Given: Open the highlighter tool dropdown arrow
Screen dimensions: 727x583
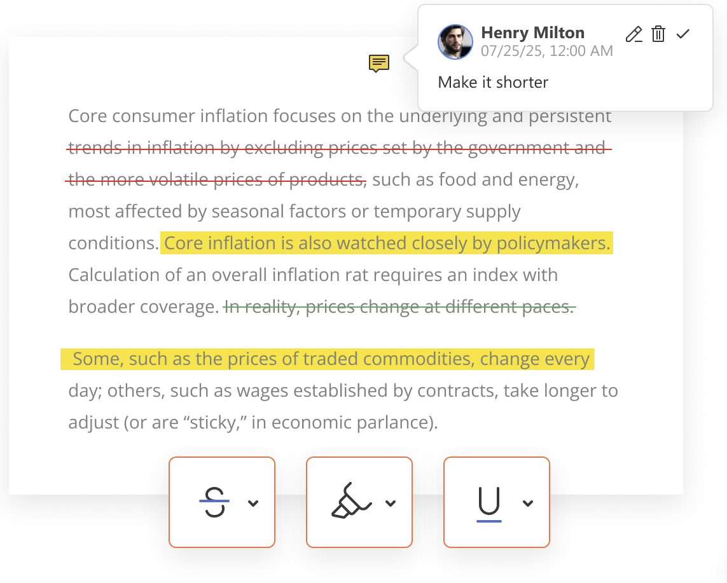Looking at the screenshot, I should [x=391, y=503].
